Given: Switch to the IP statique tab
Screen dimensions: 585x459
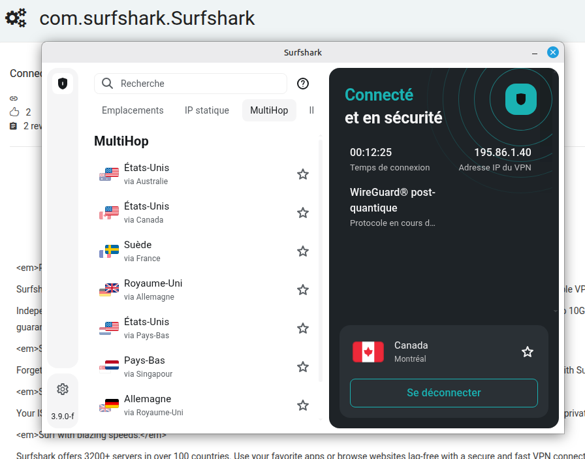Looking at the screenshot, I should 207,110.
